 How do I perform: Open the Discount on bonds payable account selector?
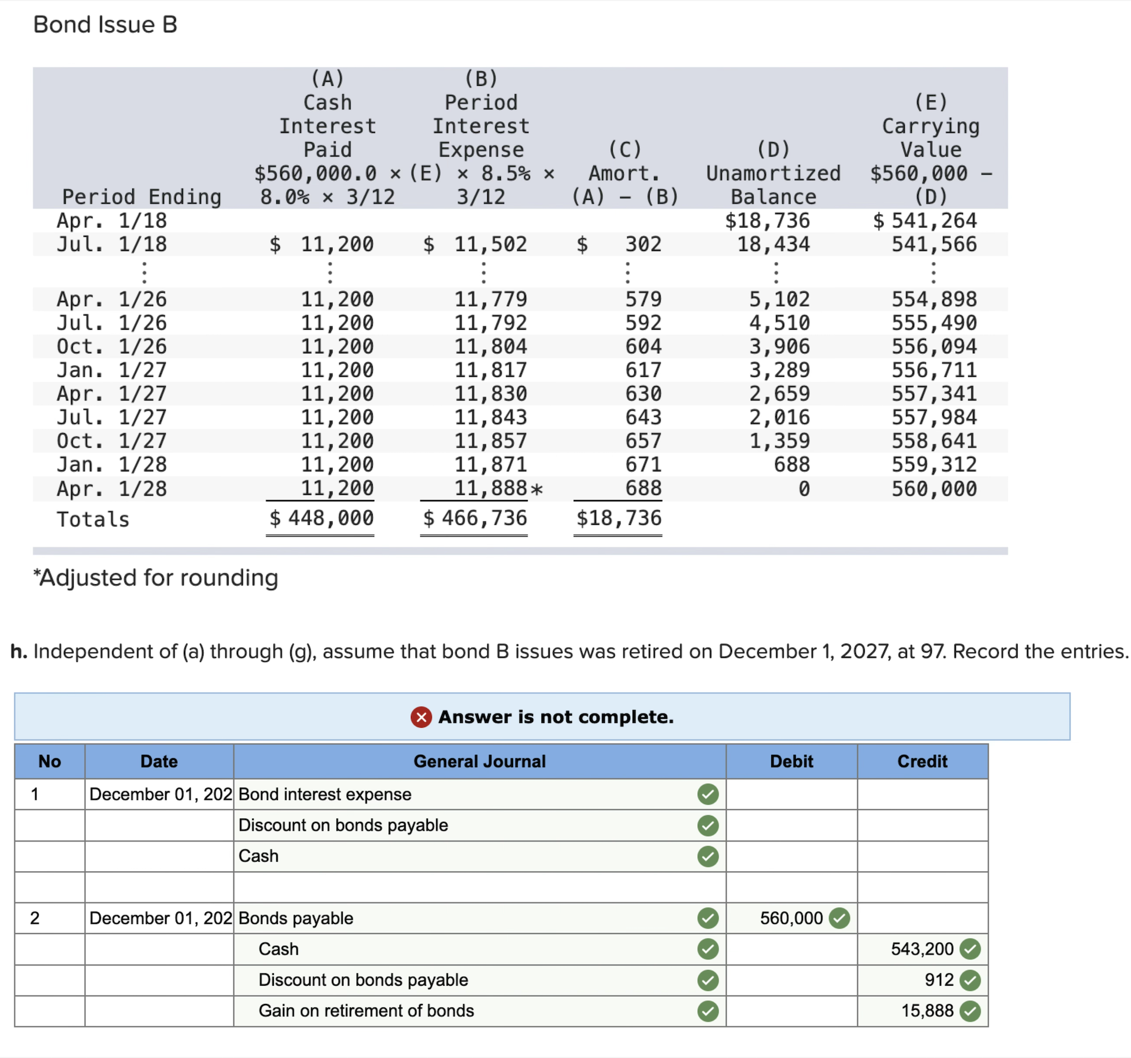342,825
